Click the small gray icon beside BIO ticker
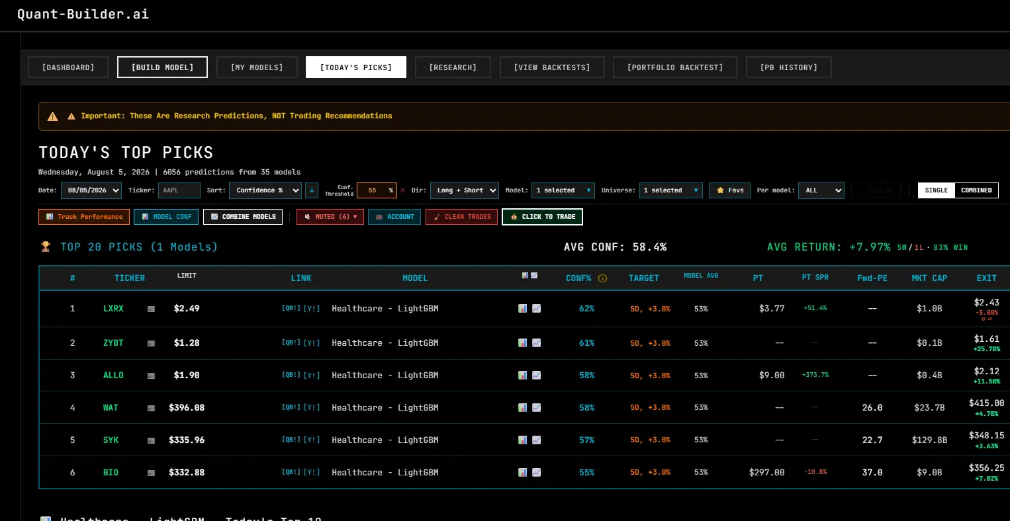Screen dimensions: 1010x521 [x=151, y=473]
